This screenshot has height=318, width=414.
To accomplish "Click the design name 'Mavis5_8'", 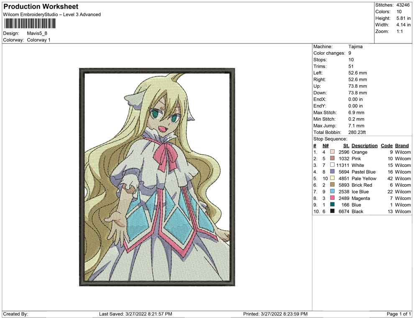I will click(x=37, y=33).
